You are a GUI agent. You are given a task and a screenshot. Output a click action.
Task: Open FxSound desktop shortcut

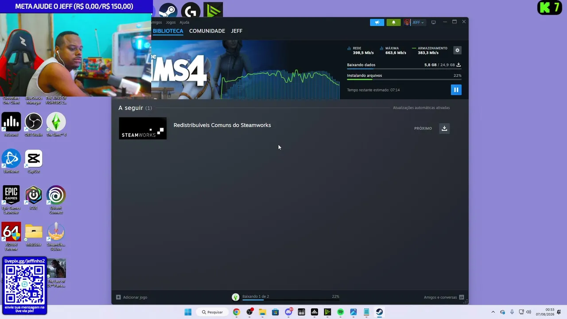click(11, 124)
